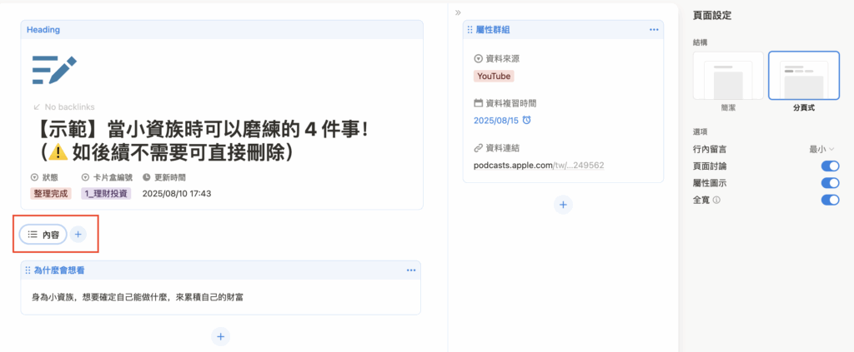
Task: Click drag handle of 屬性群組 block
Action: (x=470, y=30)
